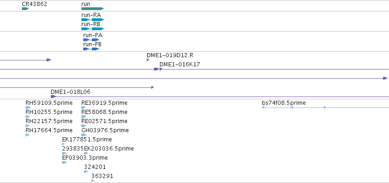The image size is (389, 183).
Task: Click the EK203036.5prime arrow glyph
Action: [86, 153]
